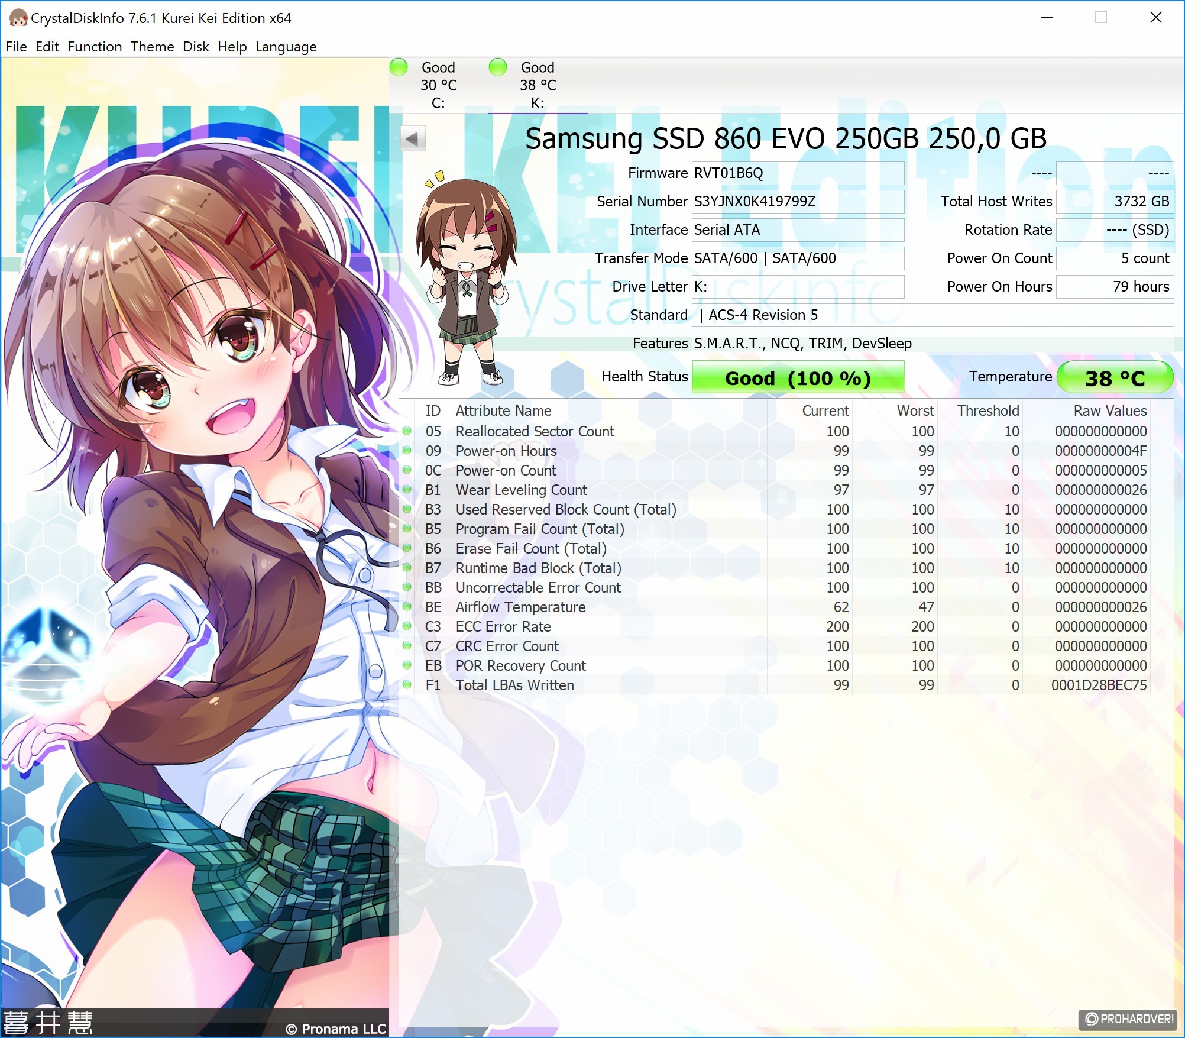Click raw value 00000000004F
1185x1038 pixels.
click(1100, 451)
